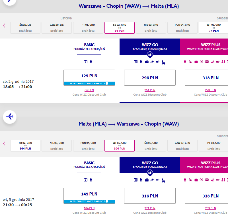Click checked suitcase icon in return WIZZ GO

pyautogui.click(x=147, y=180)
